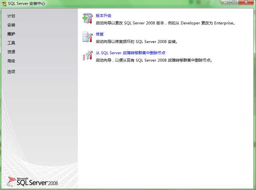
Task: Click the 版本升级 wizard icon
Action: pyautogui.click(x=88, y=18)
